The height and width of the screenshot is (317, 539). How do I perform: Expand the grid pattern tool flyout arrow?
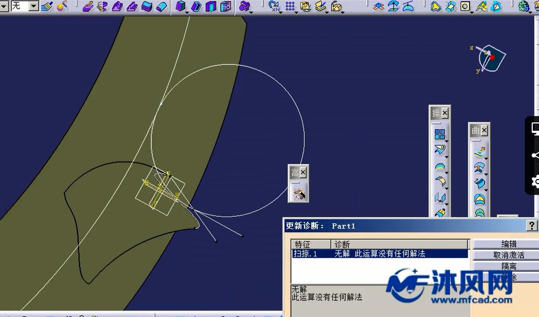296,12
